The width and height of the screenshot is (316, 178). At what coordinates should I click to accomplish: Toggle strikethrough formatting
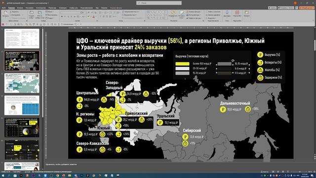coord(75,16)
